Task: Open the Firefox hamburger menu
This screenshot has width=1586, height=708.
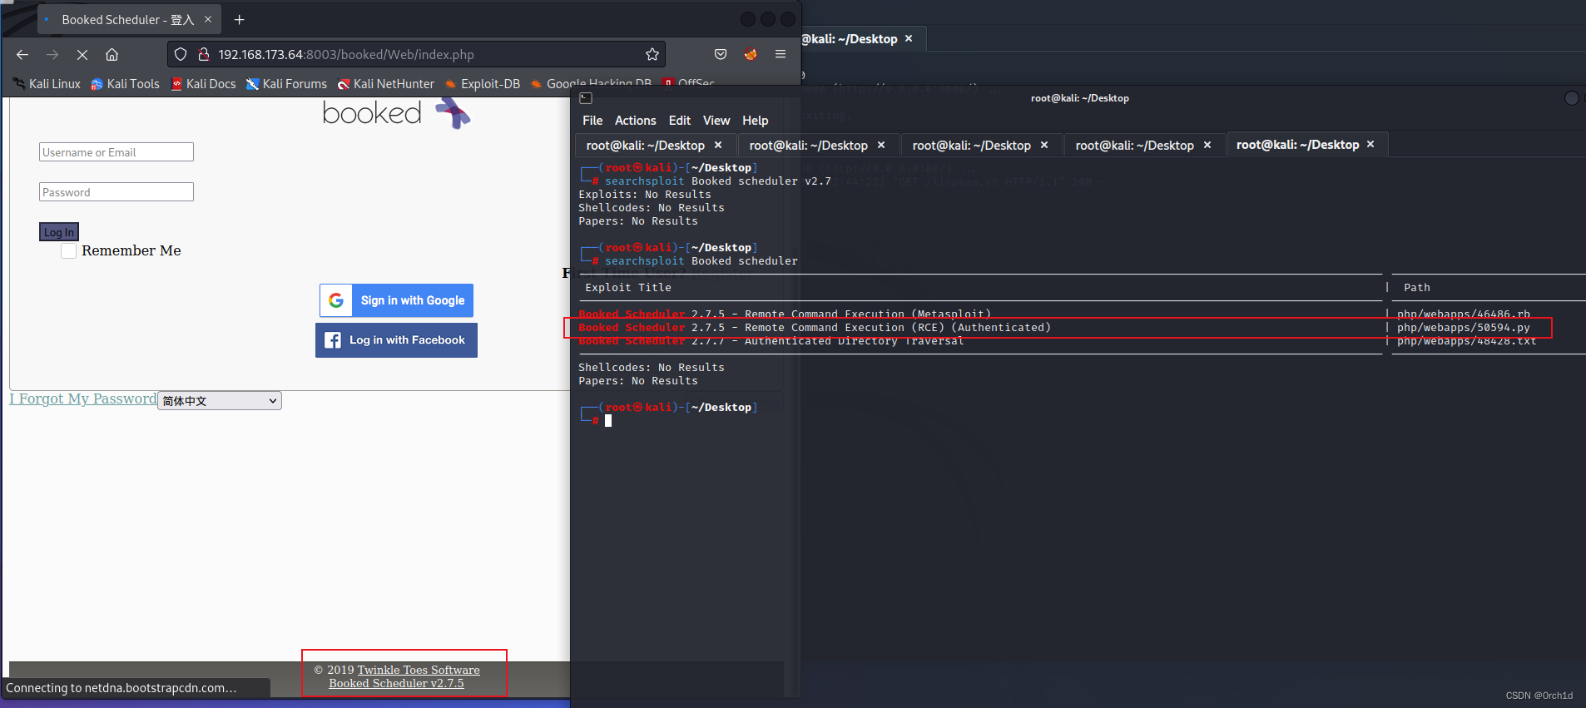Action: pyautogui.click(x=781, y=54)
